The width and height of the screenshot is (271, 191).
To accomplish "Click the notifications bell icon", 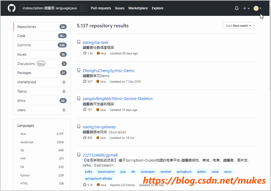I will point(237,8).
